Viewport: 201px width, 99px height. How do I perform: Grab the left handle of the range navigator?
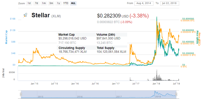coord(21,94)
